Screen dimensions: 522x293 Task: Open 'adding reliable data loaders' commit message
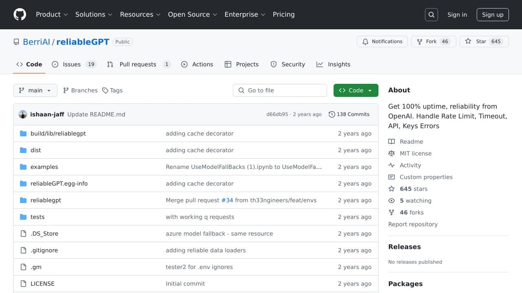pos(206,250)
